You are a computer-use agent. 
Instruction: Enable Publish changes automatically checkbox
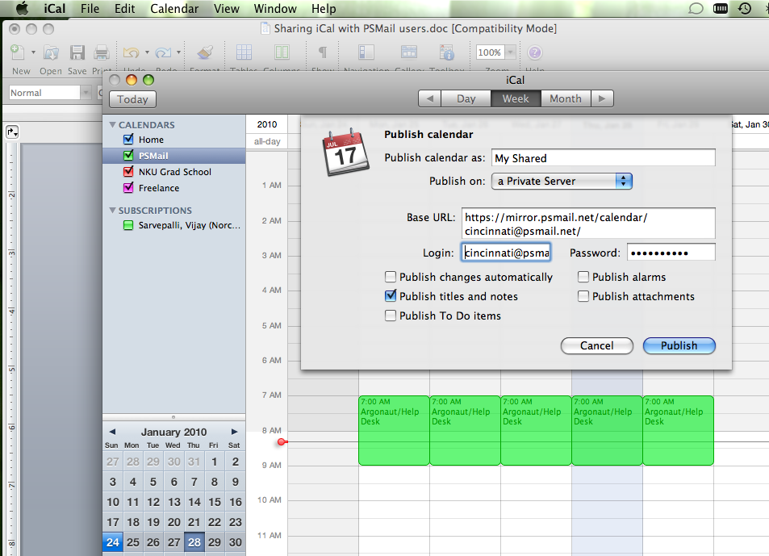pyautogui.click(x=391, y=277)
